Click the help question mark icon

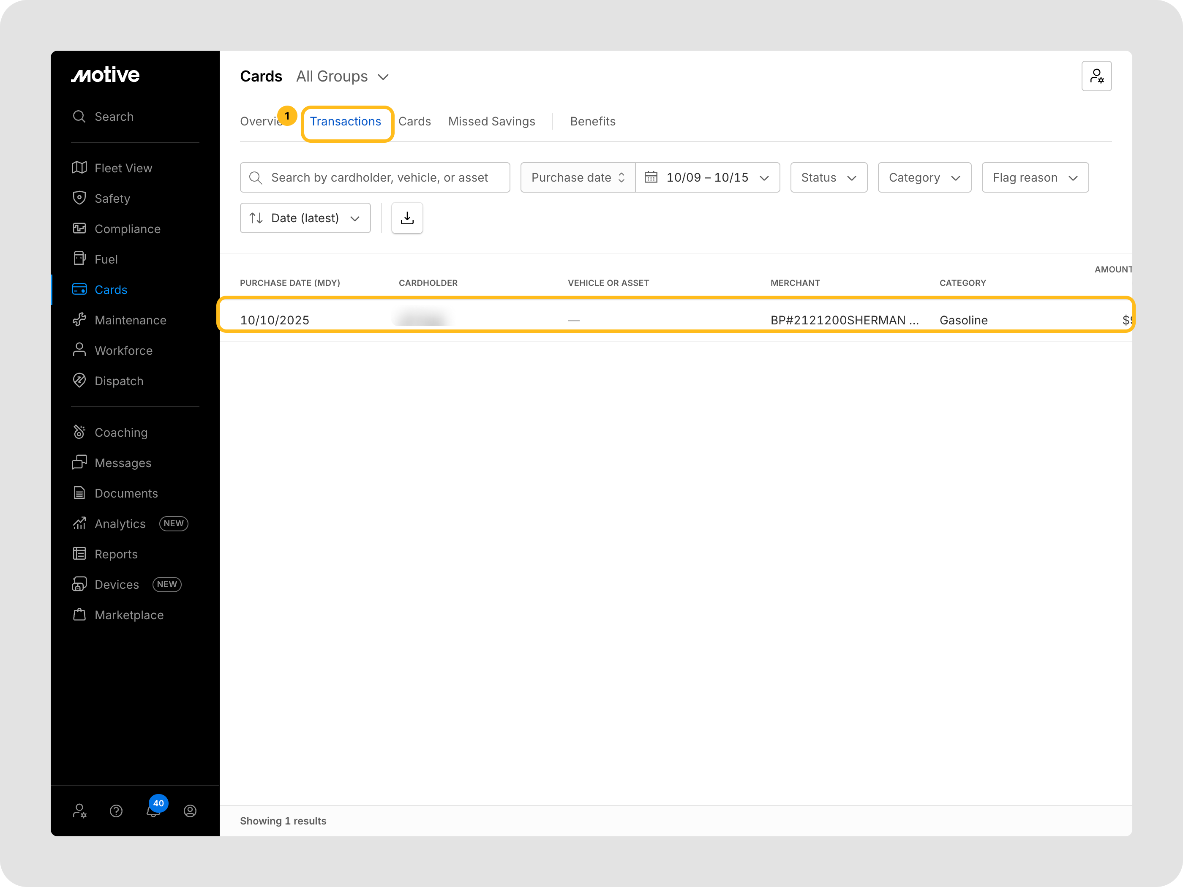(116, 811)
